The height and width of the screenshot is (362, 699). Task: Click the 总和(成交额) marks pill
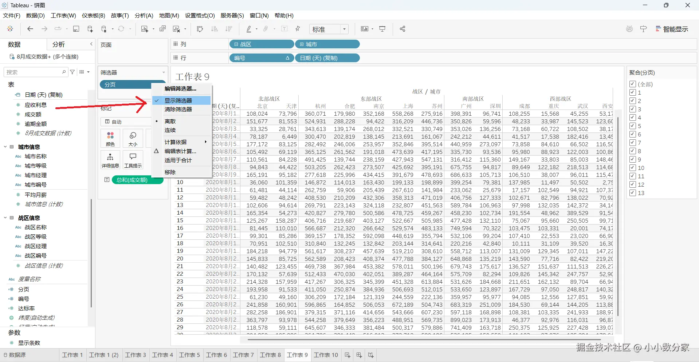pos(138,180)
